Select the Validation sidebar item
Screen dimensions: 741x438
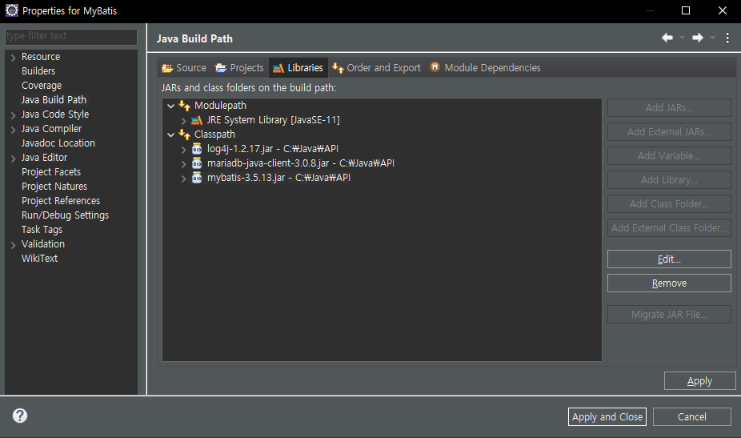(x=43, y=244)
